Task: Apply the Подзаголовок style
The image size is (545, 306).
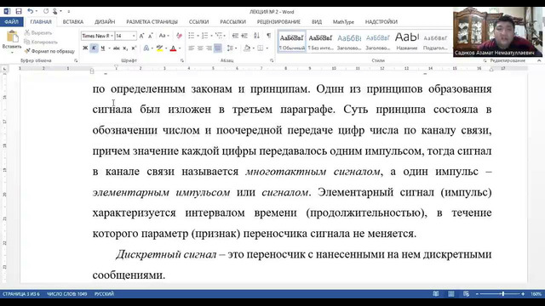Action: (x=435, y=42)
